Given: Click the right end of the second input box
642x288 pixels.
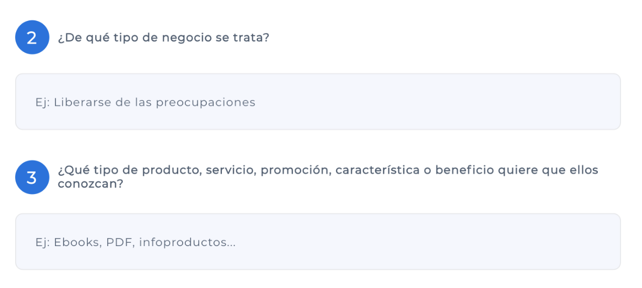Looking at the screenshot, I should click(603, 242).
